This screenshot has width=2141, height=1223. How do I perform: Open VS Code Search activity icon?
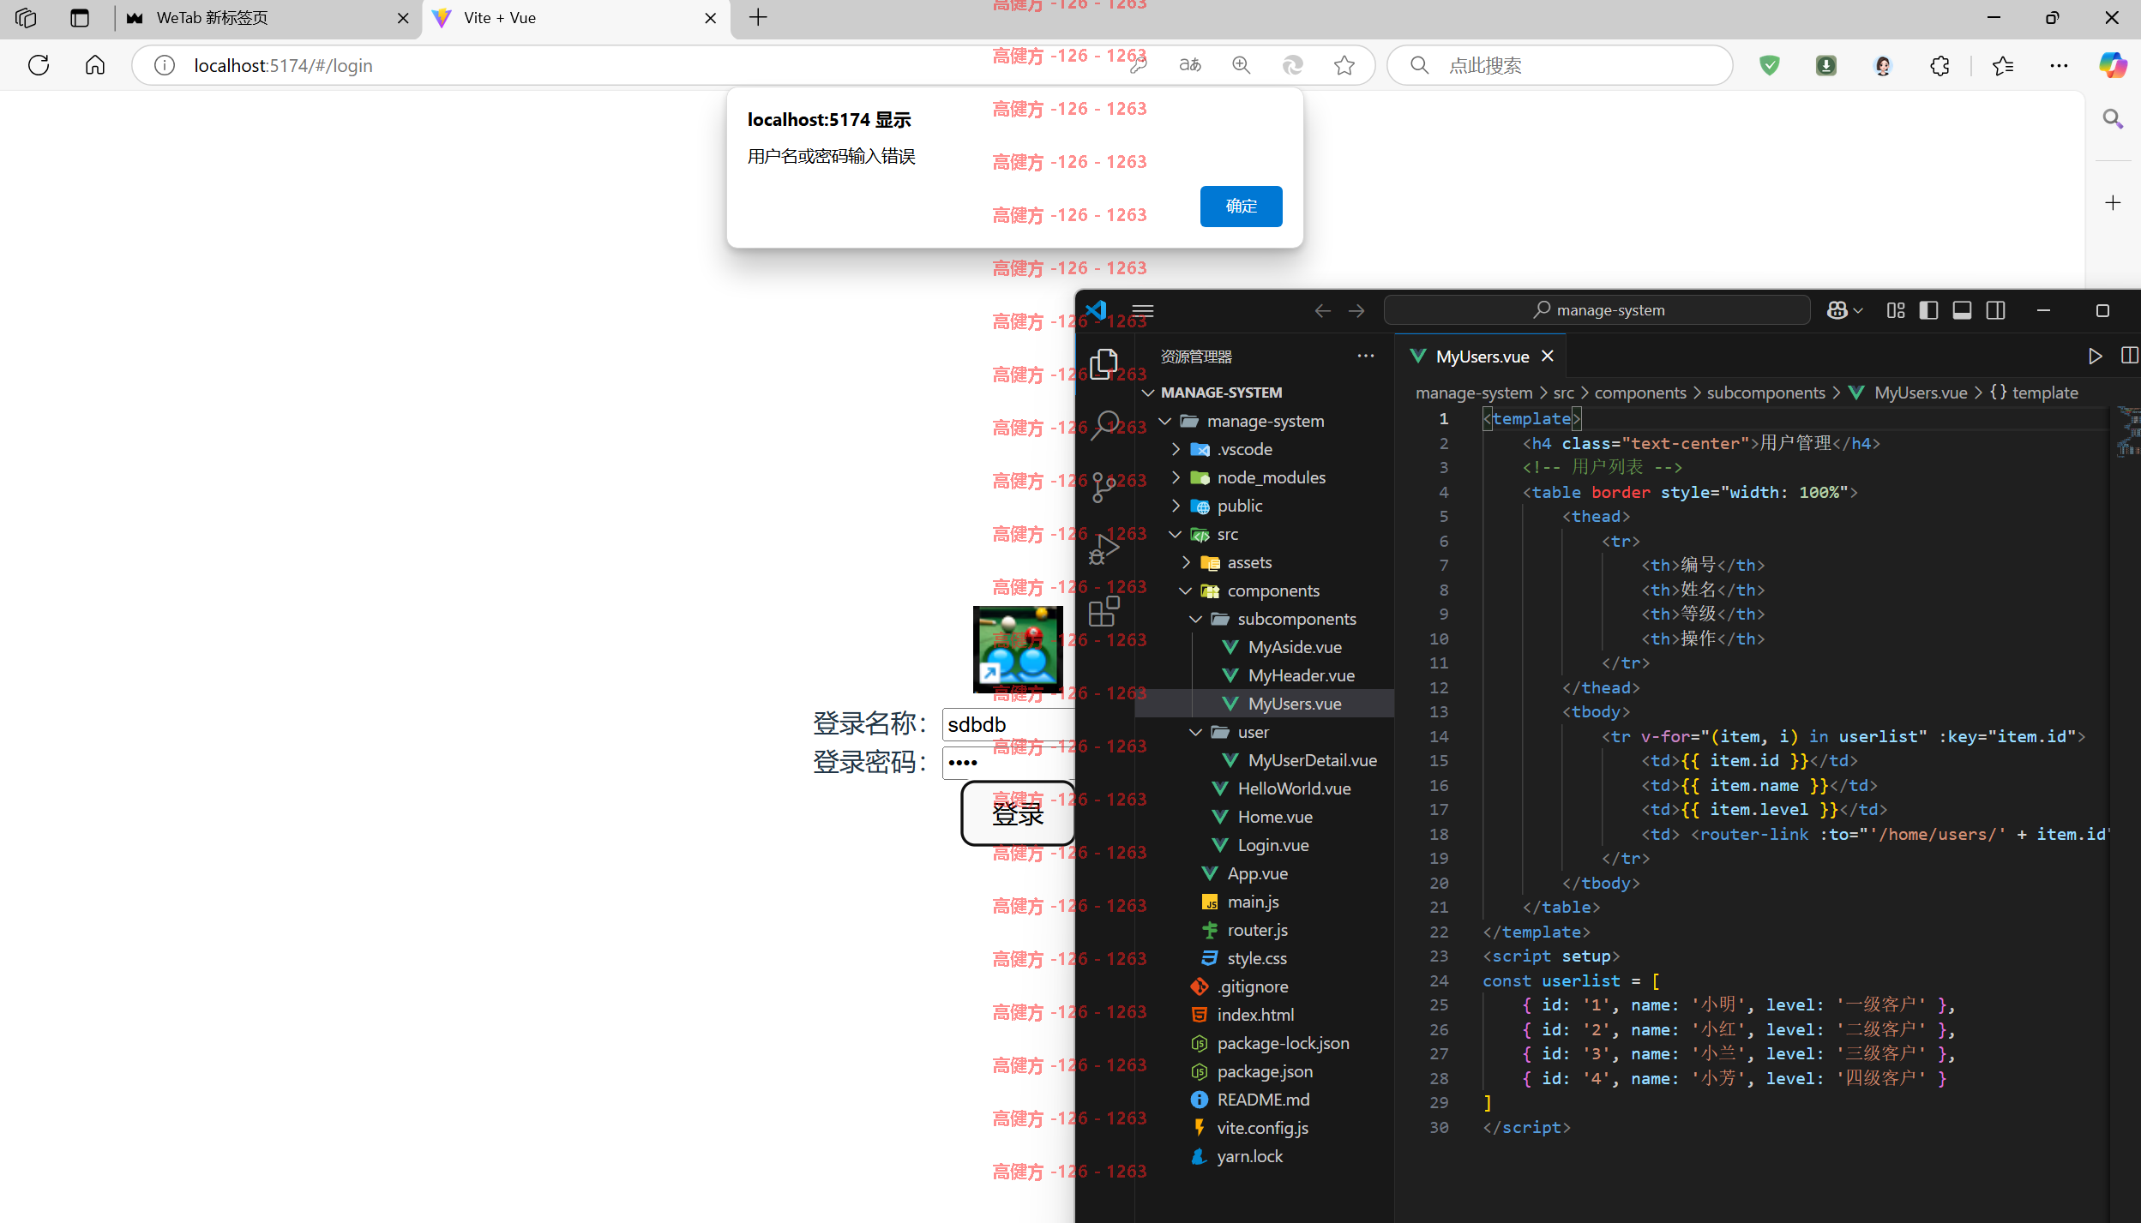pyautogui.click(x=1104, y=424)
